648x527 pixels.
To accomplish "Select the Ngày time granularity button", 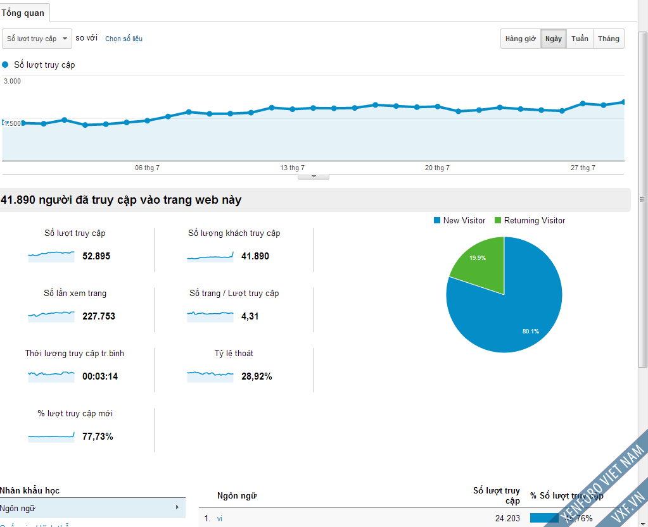I will (x=554, y=39).
